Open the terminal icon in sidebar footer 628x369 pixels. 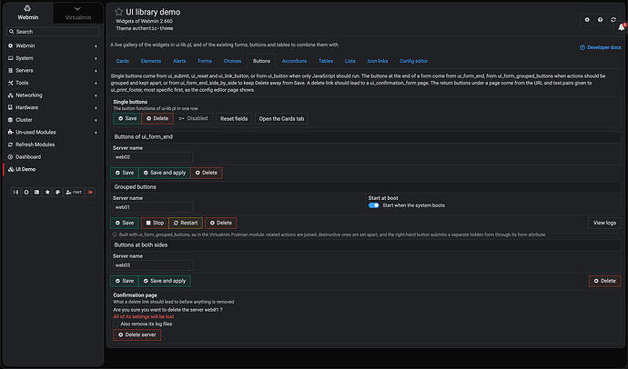(36, 193)
